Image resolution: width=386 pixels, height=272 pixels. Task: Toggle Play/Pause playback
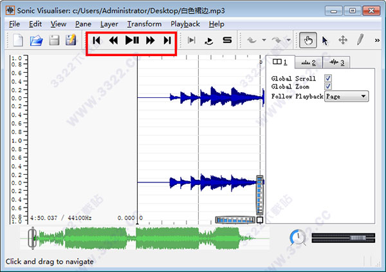click(132, 40)
